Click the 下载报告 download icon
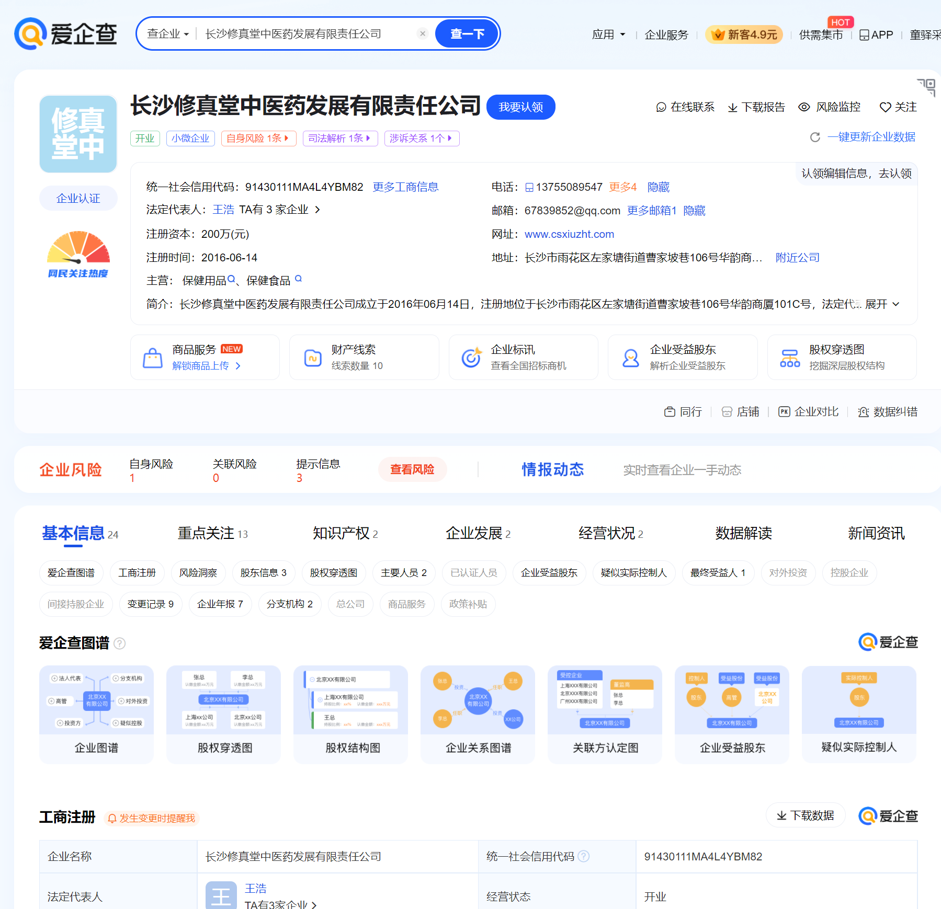The image size is (941, 909). tap(731, 107)
